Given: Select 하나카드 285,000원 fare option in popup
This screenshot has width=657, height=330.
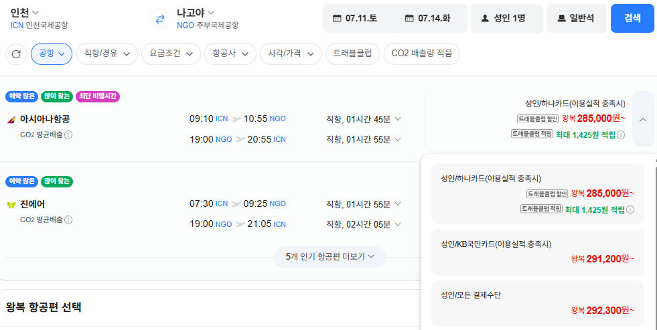Looking at the screenshot, I should (x=538, y=194).
